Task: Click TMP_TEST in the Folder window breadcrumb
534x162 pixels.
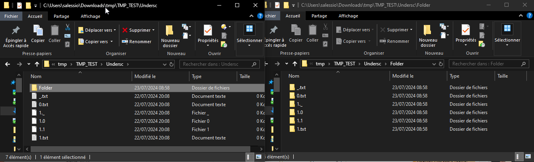Action: point(344,64)
